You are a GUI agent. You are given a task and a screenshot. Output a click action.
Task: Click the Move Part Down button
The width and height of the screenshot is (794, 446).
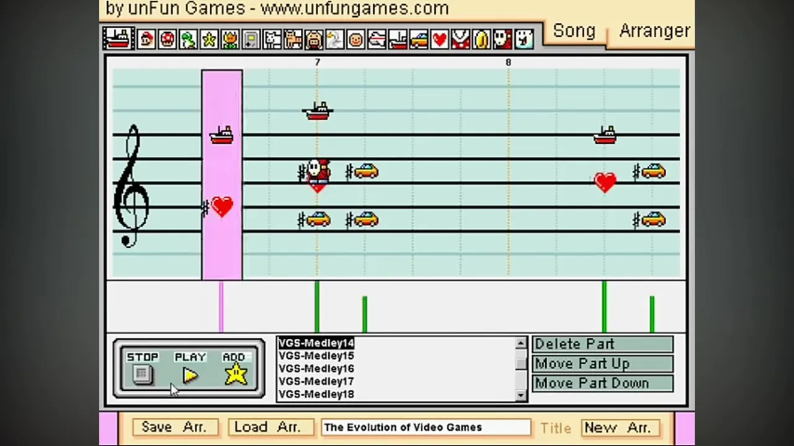click(602, 383)
